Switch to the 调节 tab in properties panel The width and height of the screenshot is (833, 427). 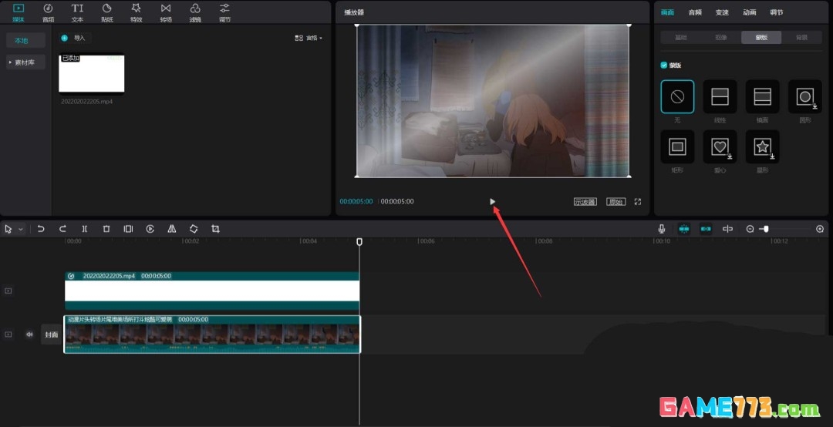[776, 12]
